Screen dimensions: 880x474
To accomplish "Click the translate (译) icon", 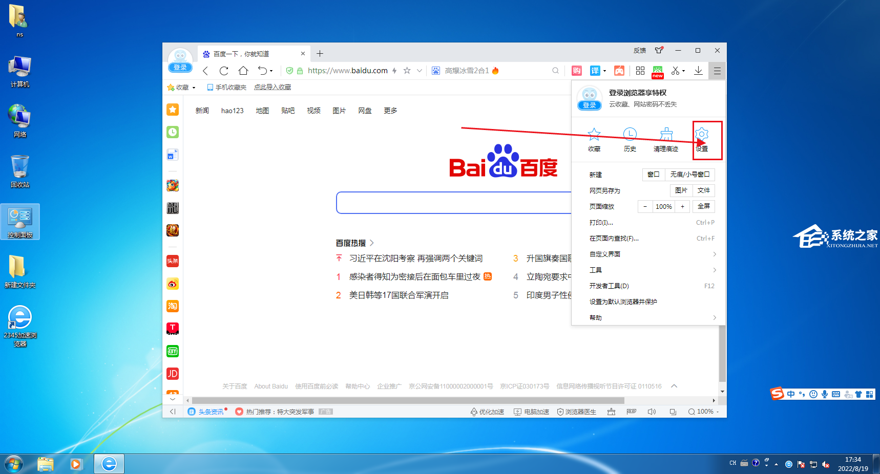I will click(x=595, y=71).
